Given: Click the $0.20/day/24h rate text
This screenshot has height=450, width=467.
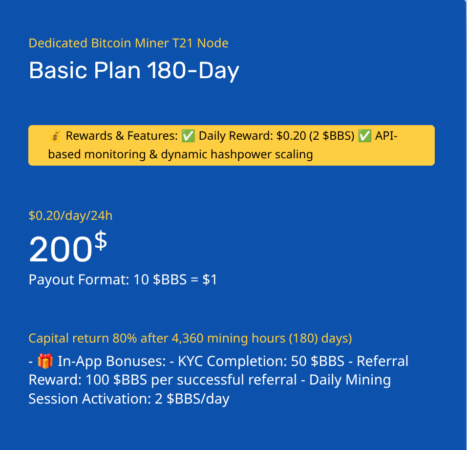Looking at the screenshot, I should pos(70,215).
